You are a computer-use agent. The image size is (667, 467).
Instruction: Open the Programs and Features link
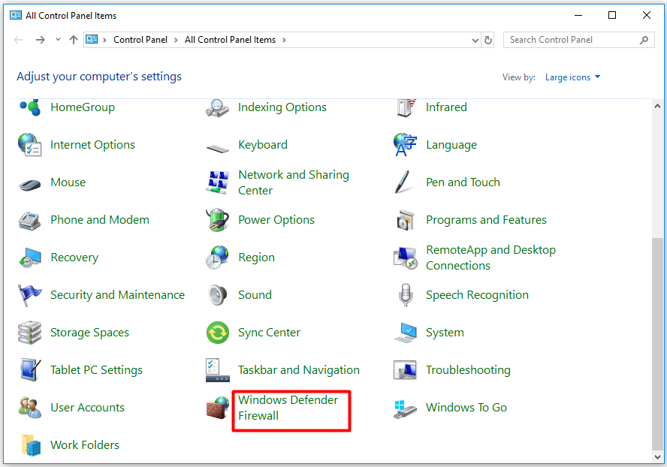(486, 220)
